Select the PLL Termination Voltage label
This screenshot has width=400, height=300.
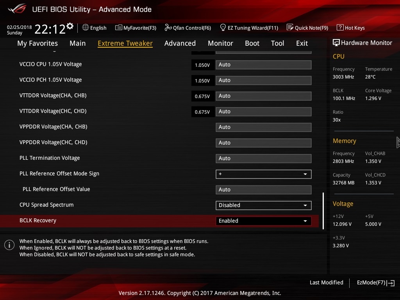50,158
